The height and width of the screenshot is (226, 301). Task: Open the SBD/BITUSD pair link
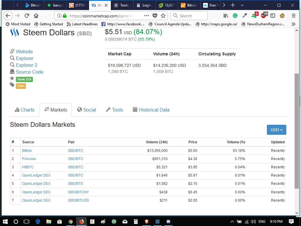pos(78,200)
